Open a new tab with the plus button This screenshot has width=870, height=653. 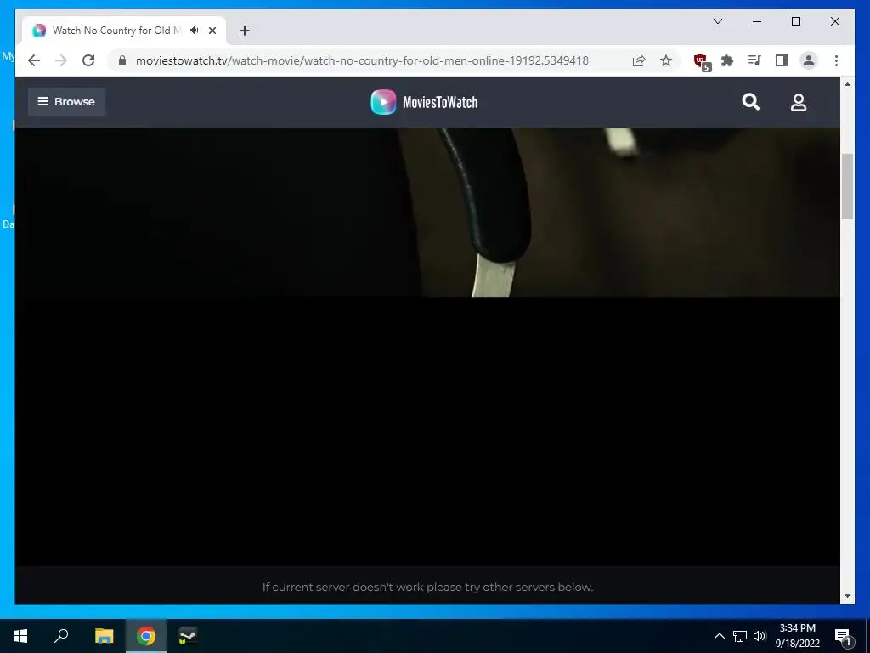point(245,31)
